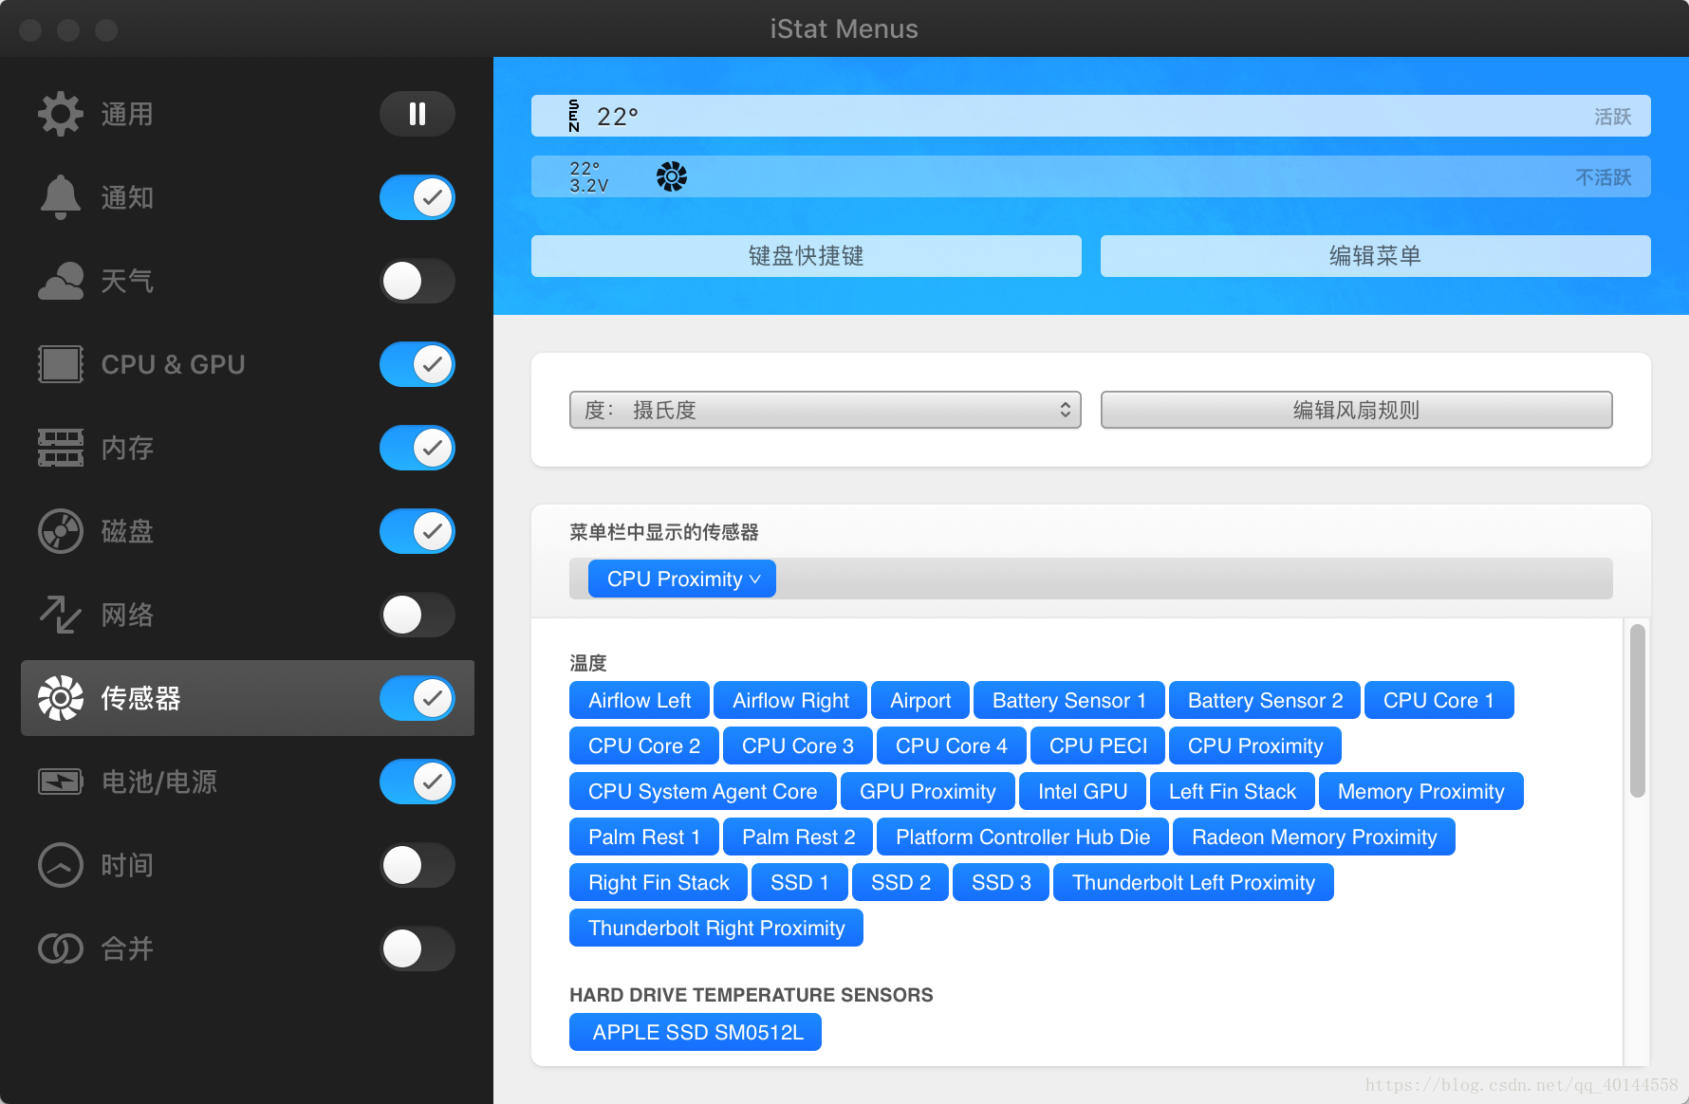Select the CPU System Agent Core tag
Viewport: 1689px width, 1104px height.
point(702,791)
